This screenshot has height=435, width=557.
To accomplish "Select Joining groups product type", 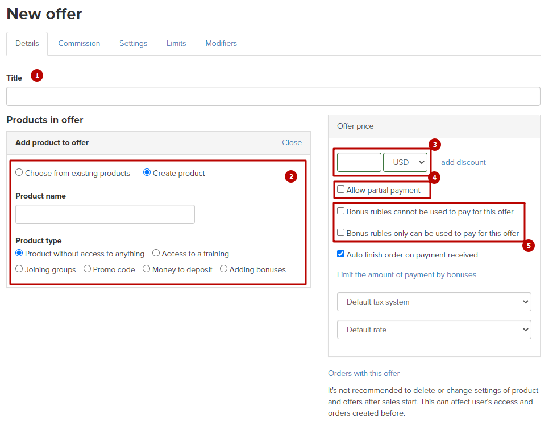I will pos(19,269).
